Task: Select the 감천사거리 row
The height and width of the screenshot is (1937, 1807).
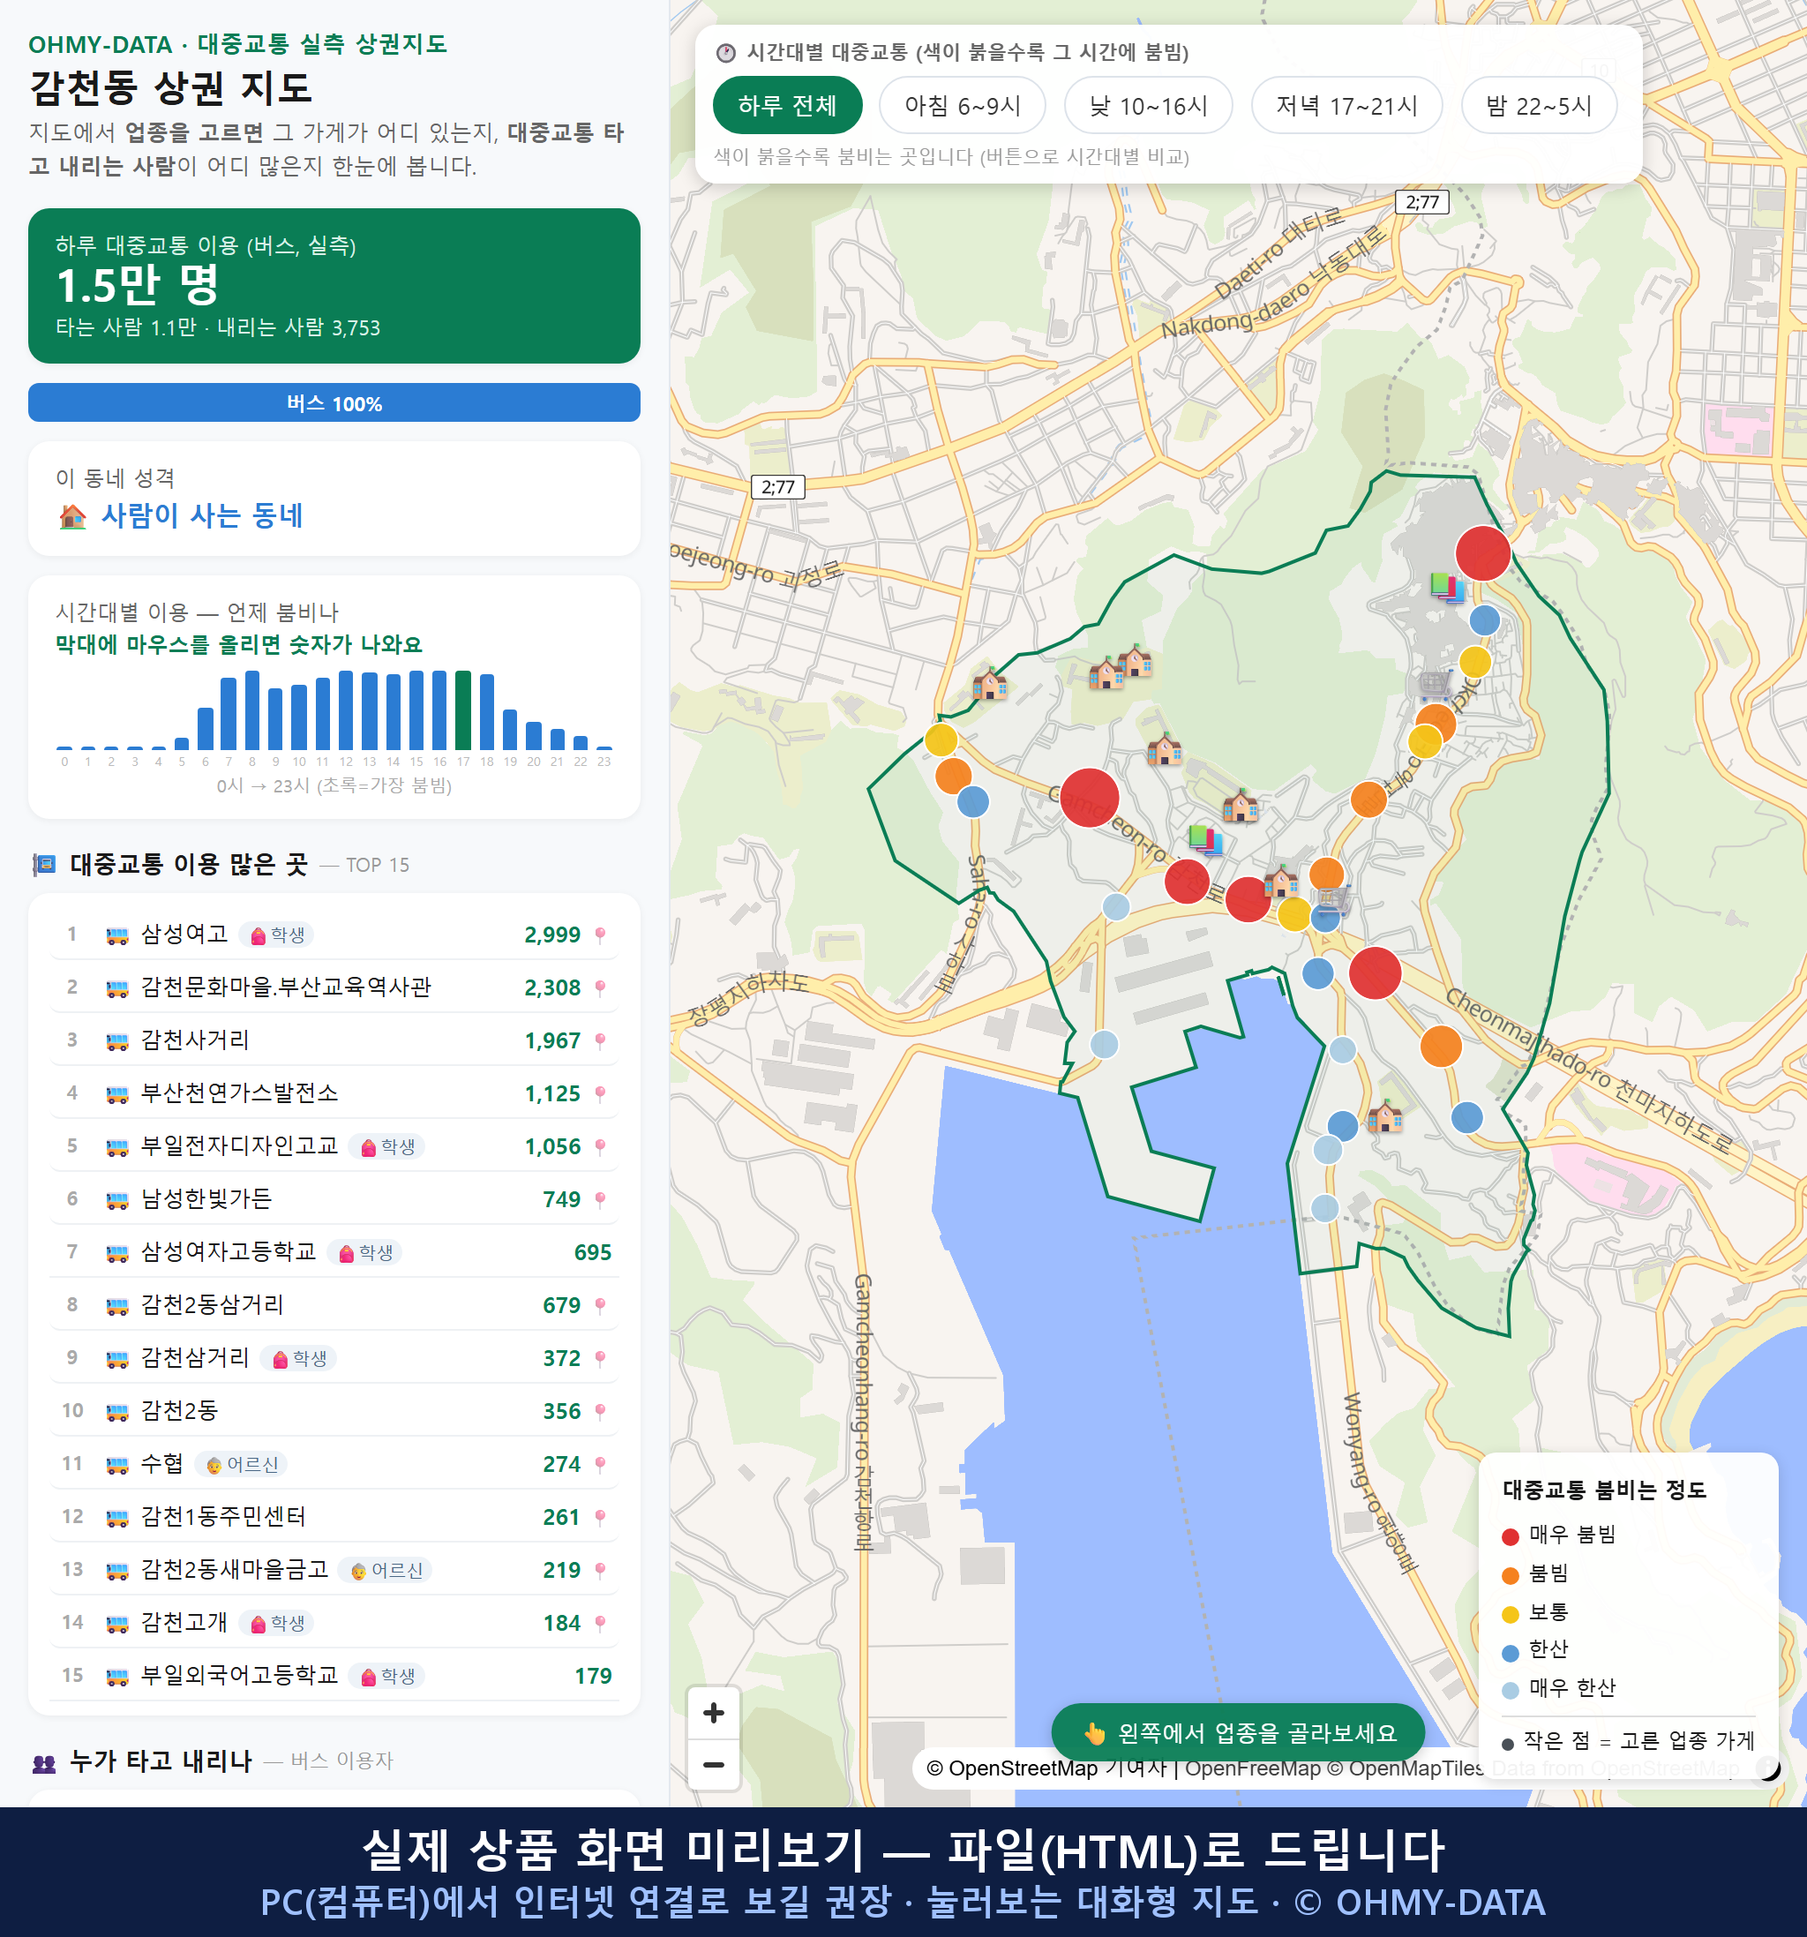Action: coord(334,1040)
